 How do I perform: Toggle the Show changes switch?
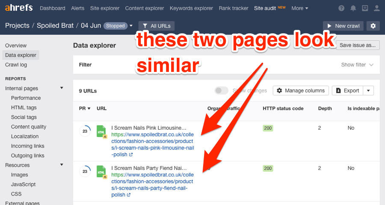[x=221, y=91]
